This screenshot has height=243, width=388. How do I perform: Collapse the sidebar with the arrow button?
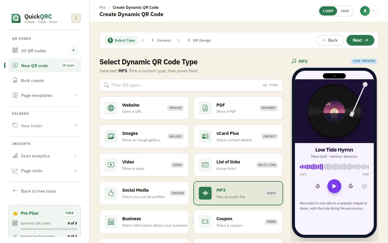click(x=76, y=18)
